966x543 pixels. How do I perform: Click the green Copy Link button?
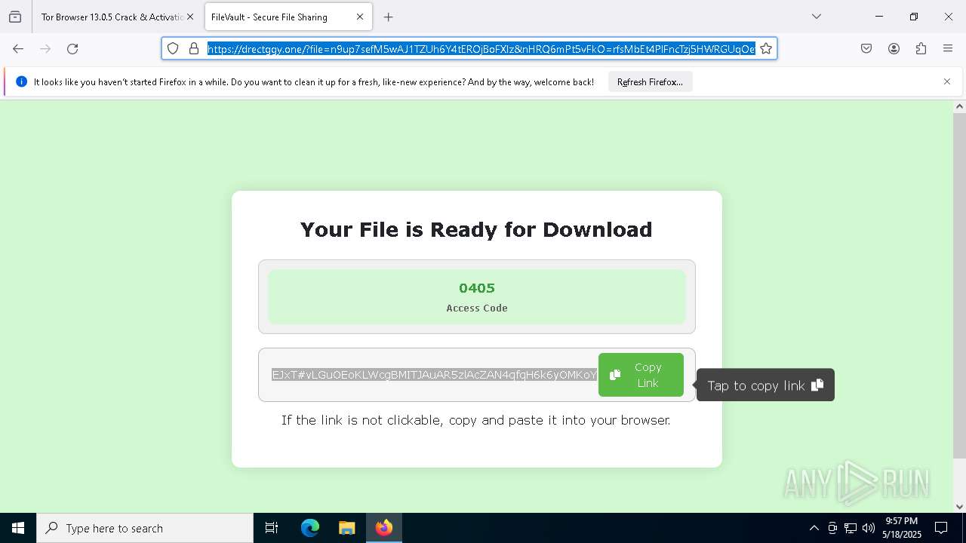tap(641, 375)
